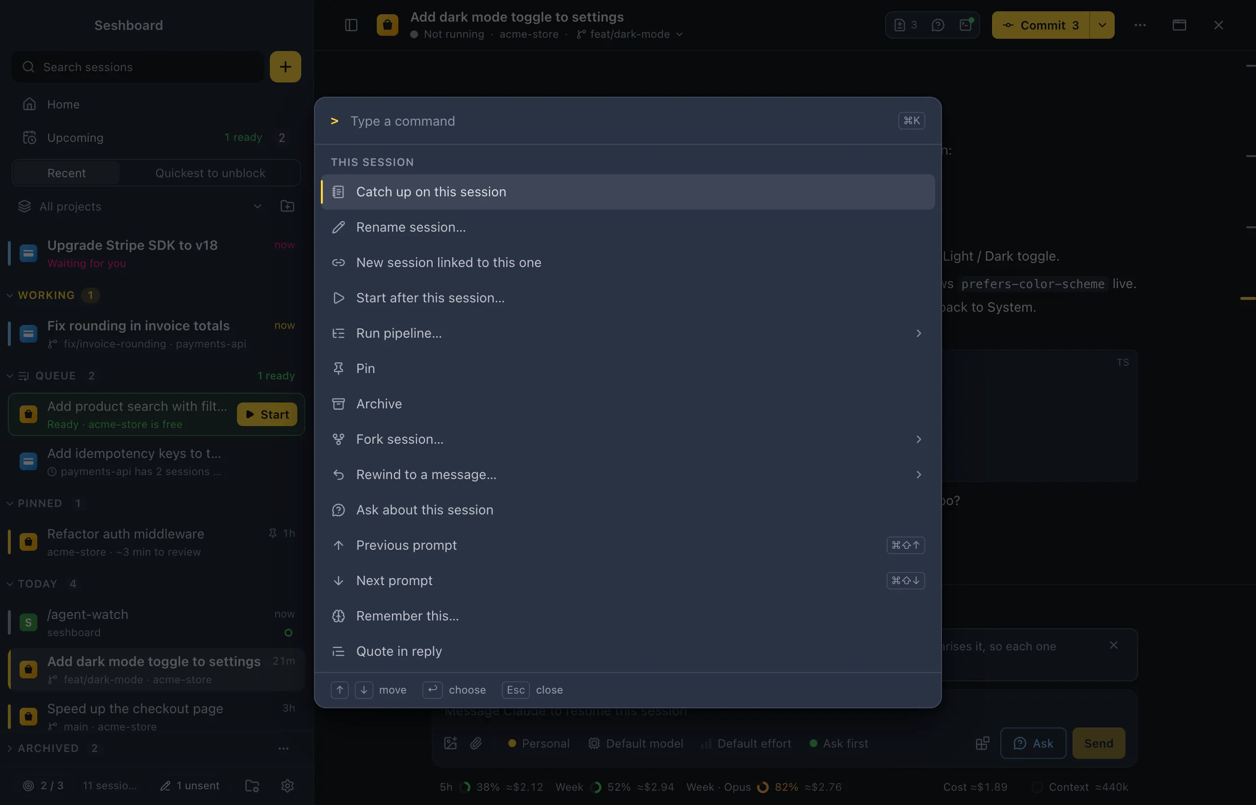
Task: Toggle the Personal profile selector
Action: pos(539,743)
